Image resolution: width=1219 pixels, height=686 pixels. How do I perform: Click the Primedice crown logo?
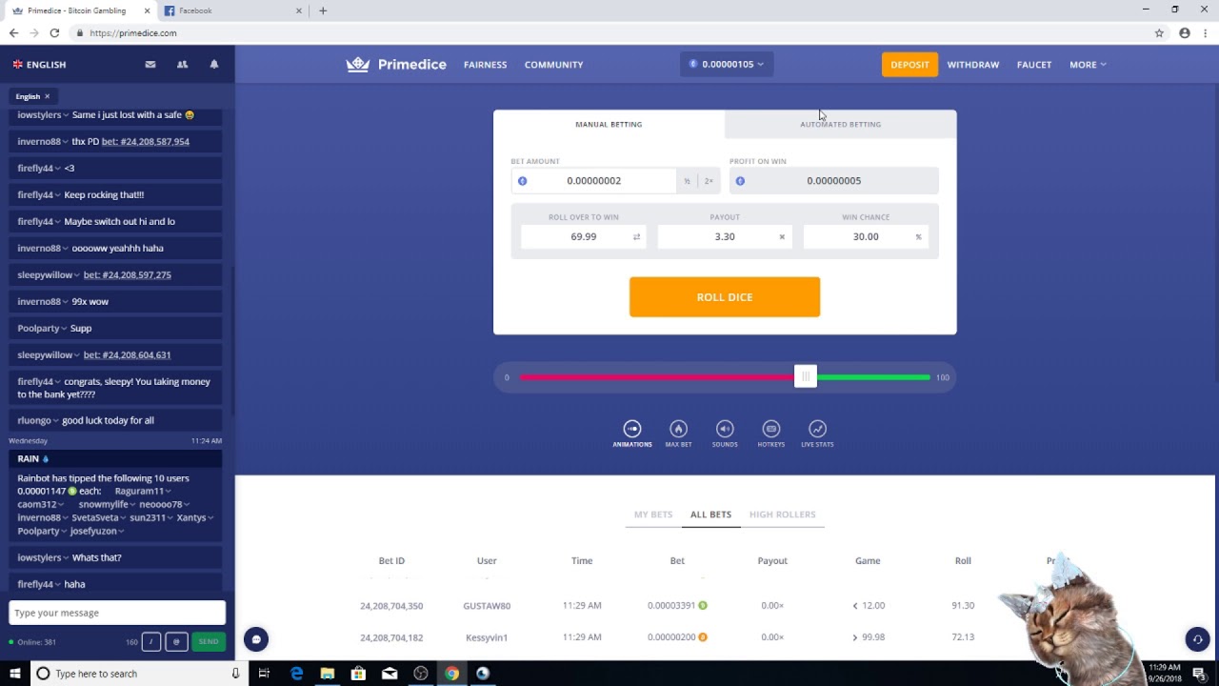[x=357, y=65]
